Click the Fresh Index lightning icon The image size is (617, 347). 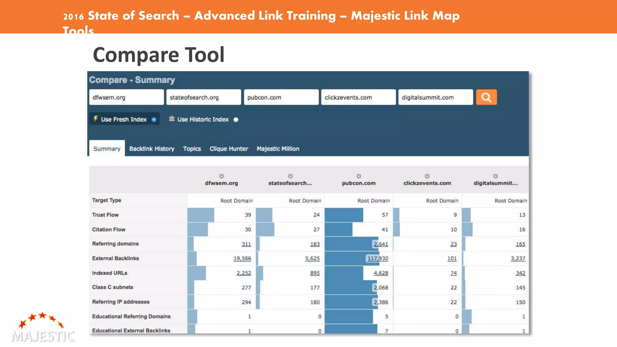point(96,119)
